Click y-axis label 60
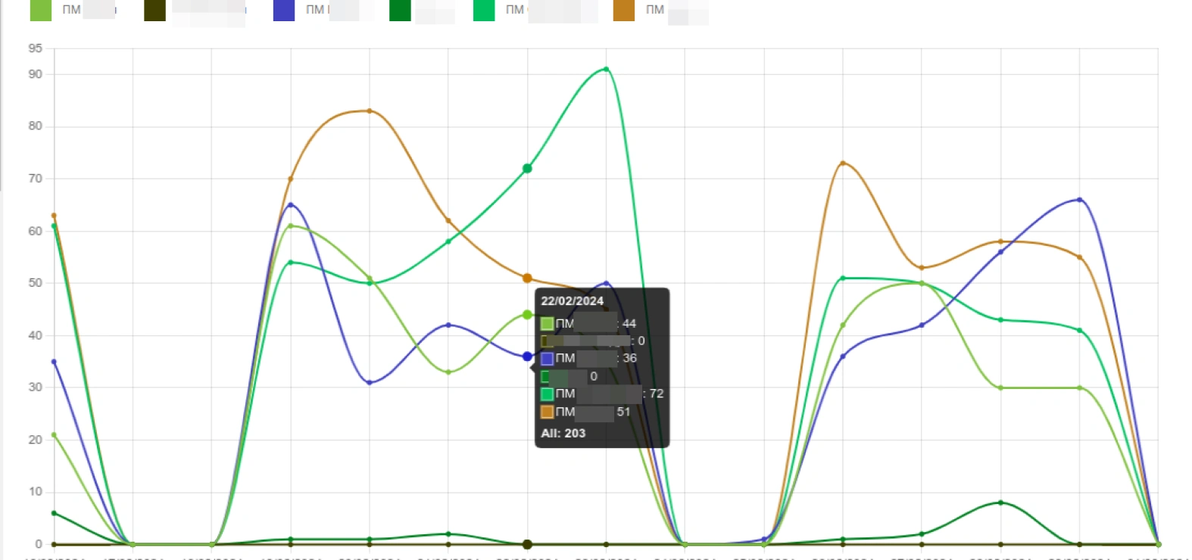This screenshot has height=560, width=1192. click(36, 231)
